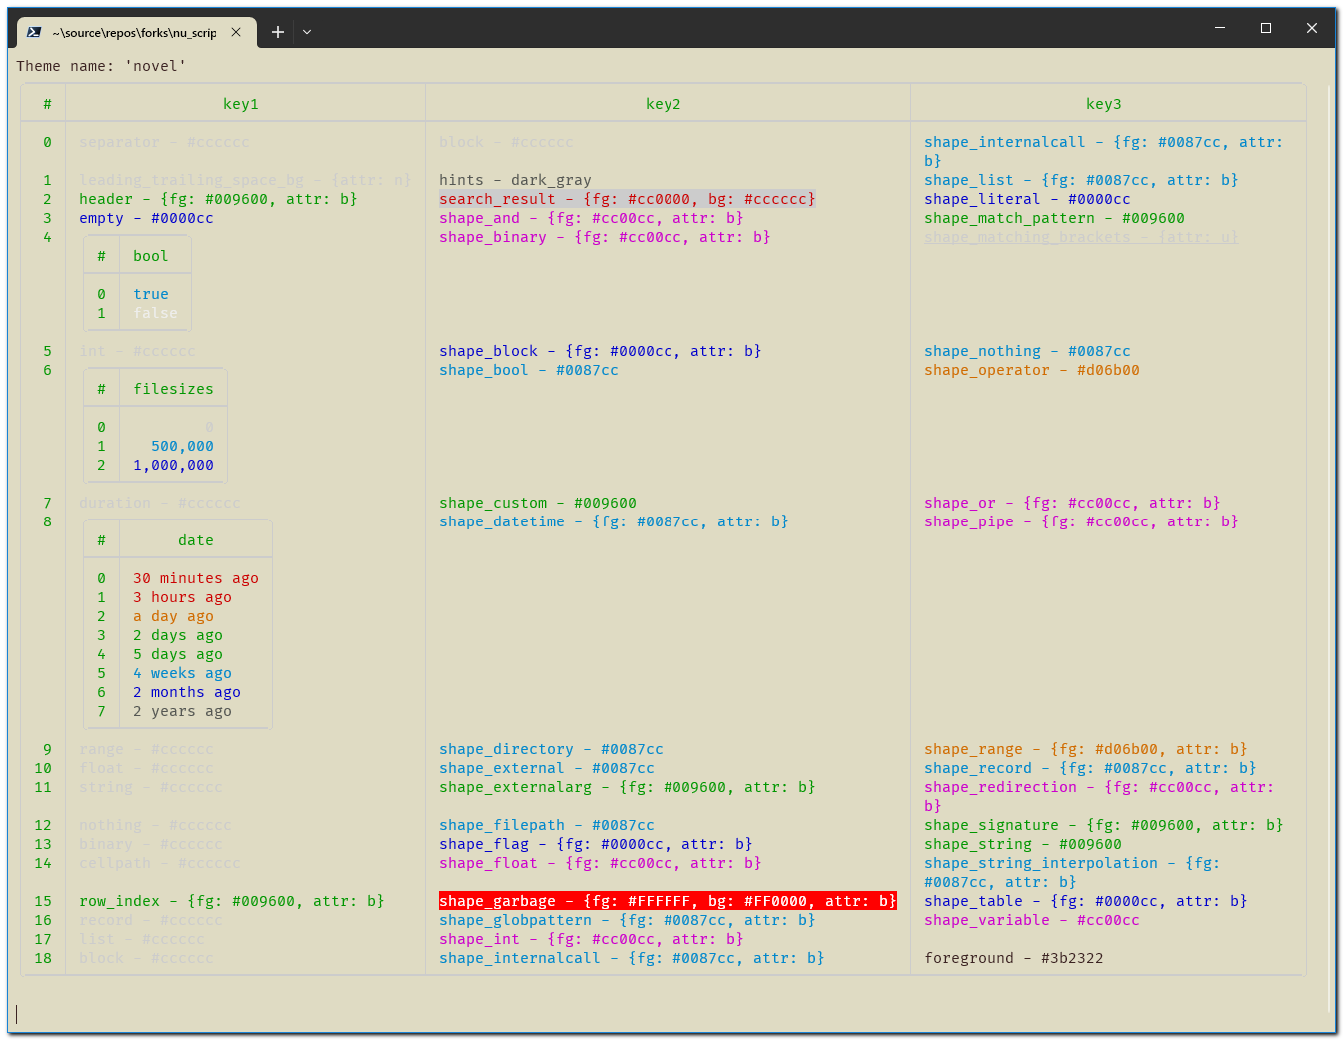
Task: Click 'shape_pipe' entry in key3
Action: [1081, 521]
